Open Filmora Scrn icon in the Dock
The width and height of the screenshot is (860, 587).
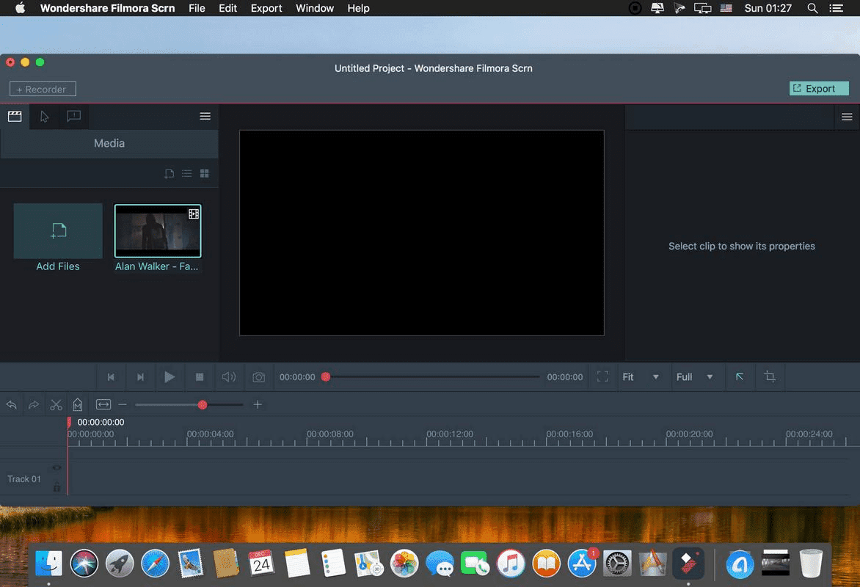point(688,564)
